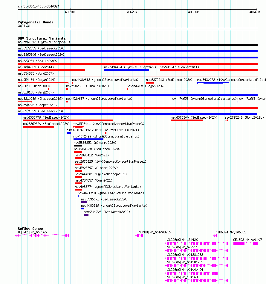266x284 pixels.
Task: Click the DGV Structural Variants track title
Action: (42, 38)
